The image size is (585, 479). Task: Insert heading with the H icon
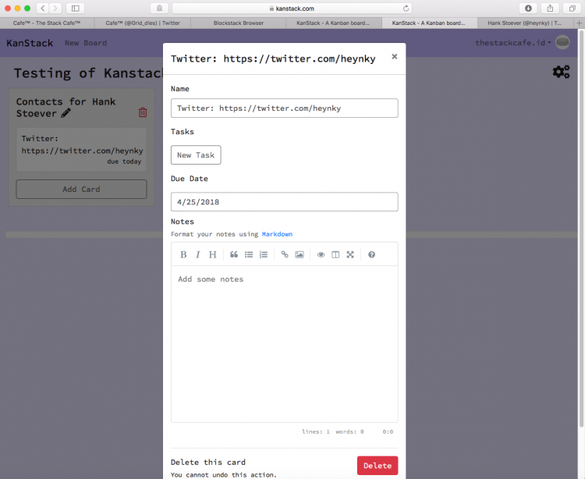pyautogui.click(x=212, y=254)
